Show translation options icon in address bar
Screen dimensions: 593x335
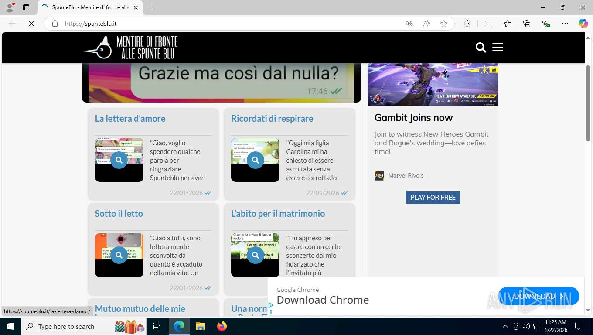(409, 24)
